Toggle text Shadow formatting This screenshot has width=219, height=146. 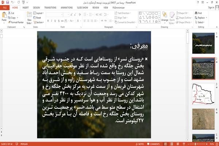(59, 21)
